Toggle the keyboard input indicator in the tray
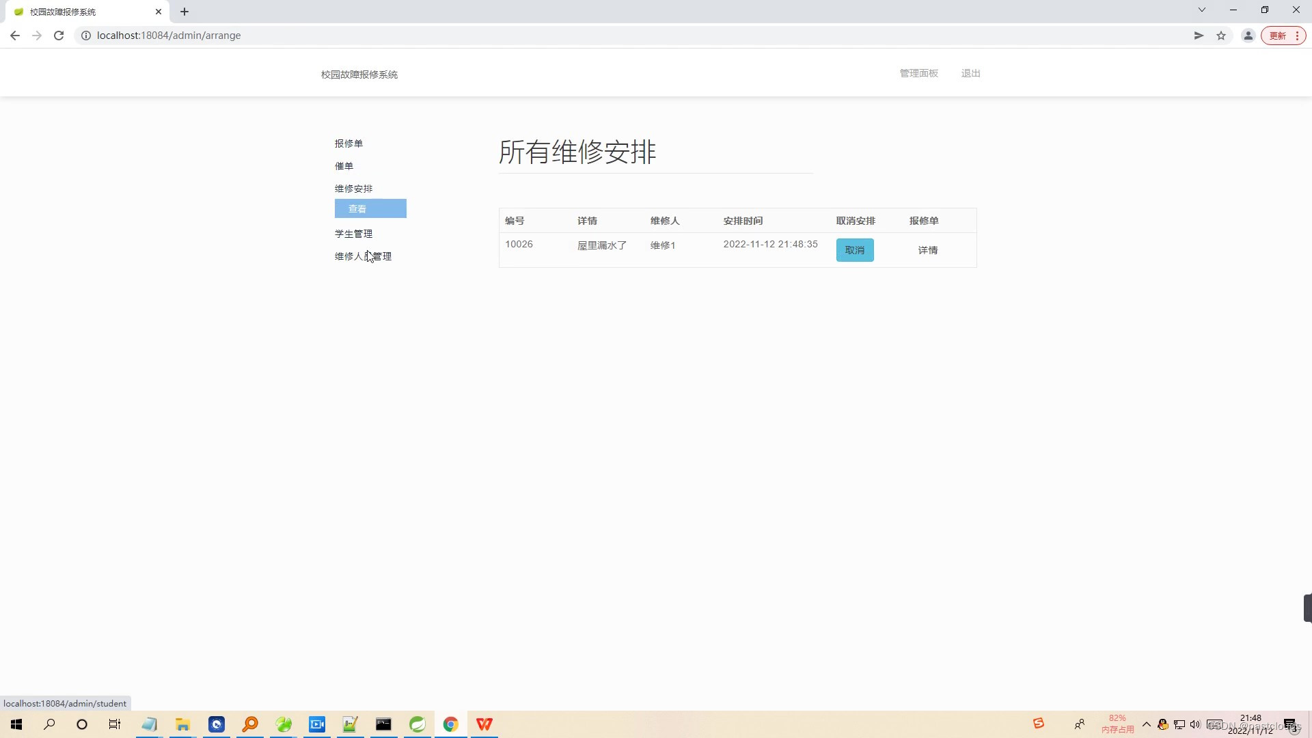 (1214, 724)
